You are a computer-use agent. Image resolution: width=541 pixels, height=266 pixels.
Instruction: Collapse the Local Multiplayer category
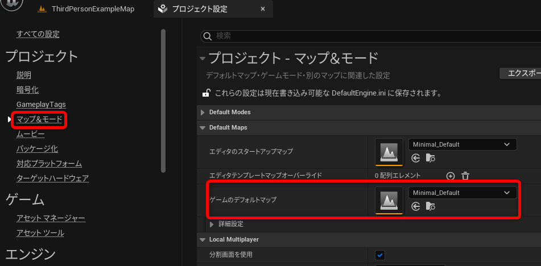[x=203, y=239]
